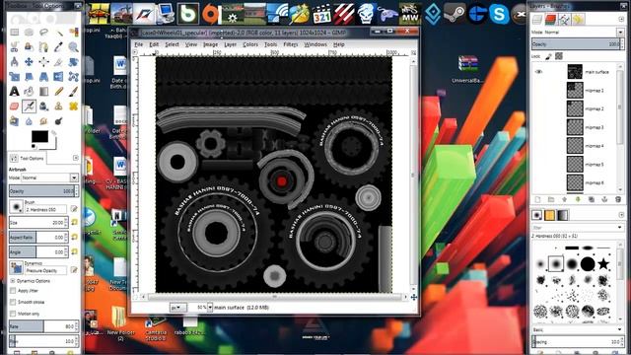The image size is (631, 355).
Task: Select the Rectangle Select tool
Action: 15,32
